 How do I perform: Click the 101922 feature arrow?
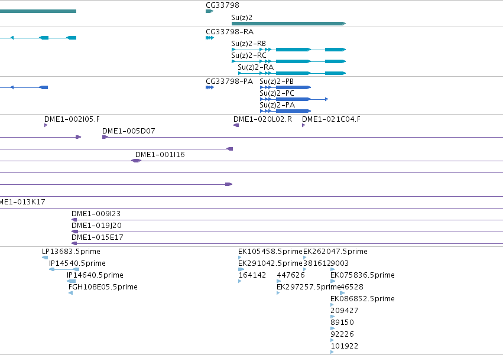[x=332, y=352]
